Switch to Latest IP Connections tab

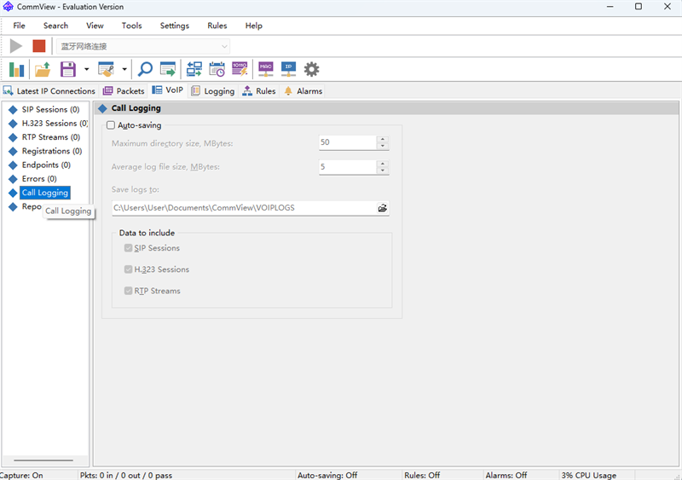point(49,91)
